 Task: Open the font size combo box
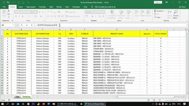pyautogui.click(x=35, y=12)
